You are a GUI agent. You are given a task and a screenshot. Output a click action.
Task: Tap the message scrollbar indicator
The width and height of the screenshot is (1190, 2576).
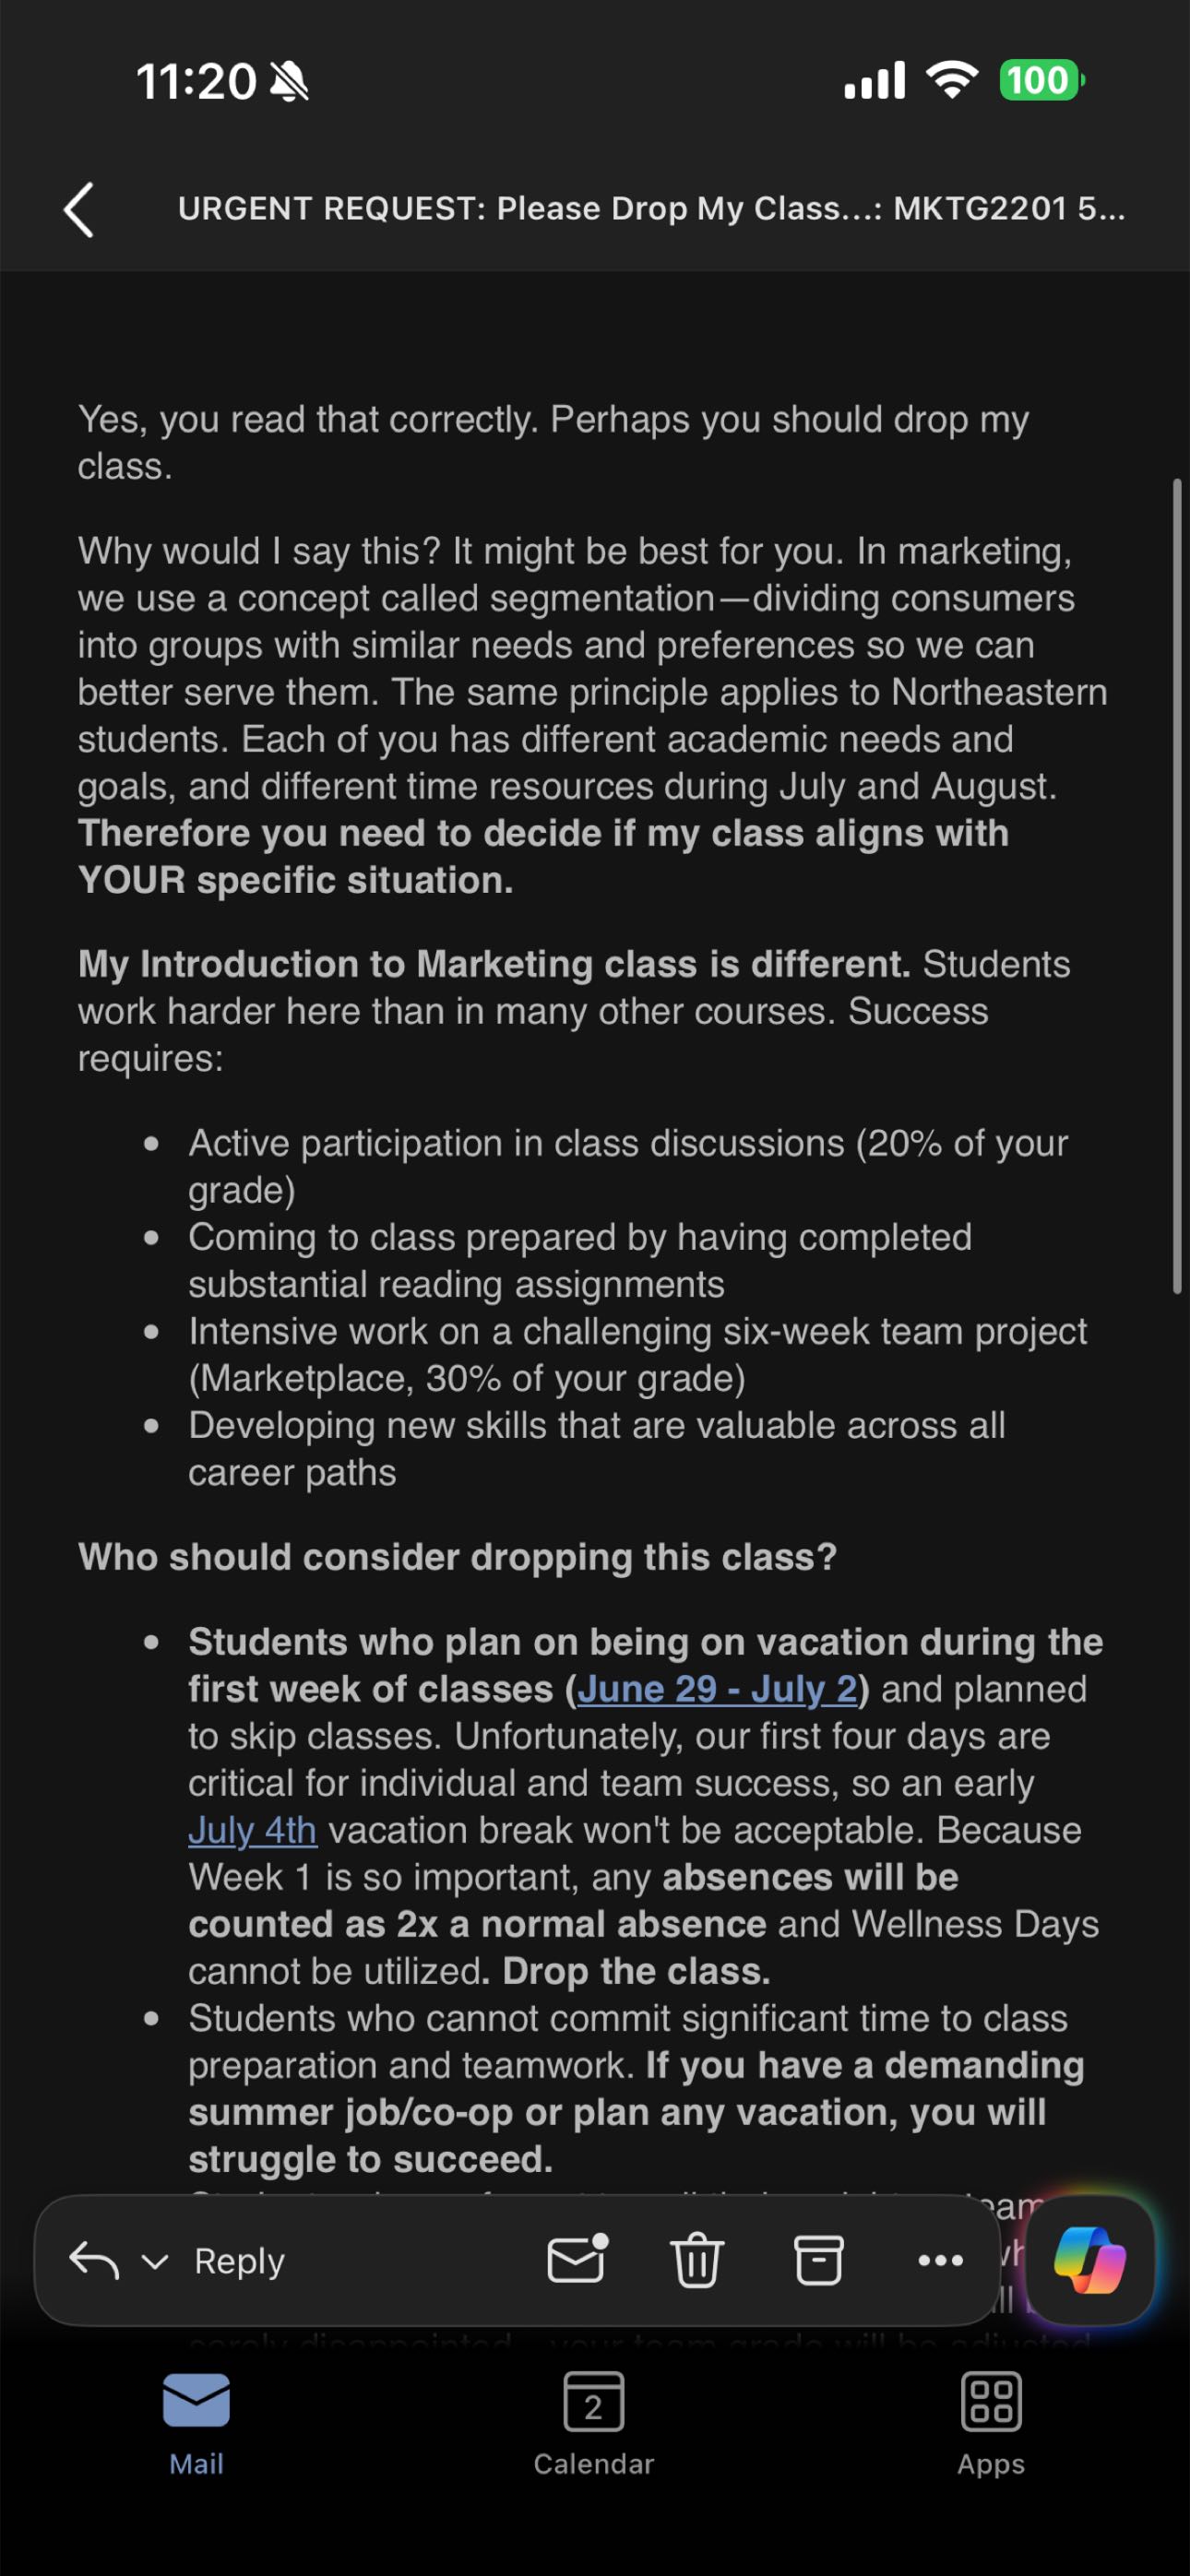[1177, 886]
